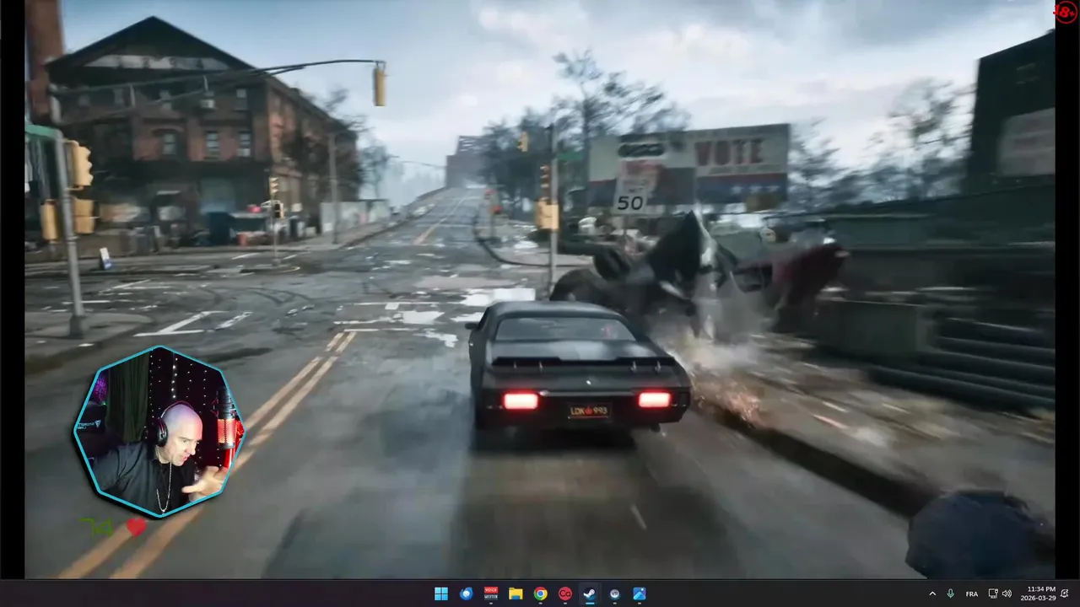Click the 50 speed limit sign
This screenshot has width=1080, height=607.
coord(630,199)
